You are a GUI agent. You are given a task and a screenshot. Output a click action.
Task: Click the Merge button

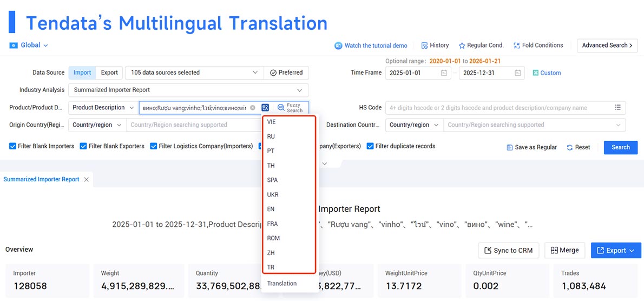click(x=565, y=251)
